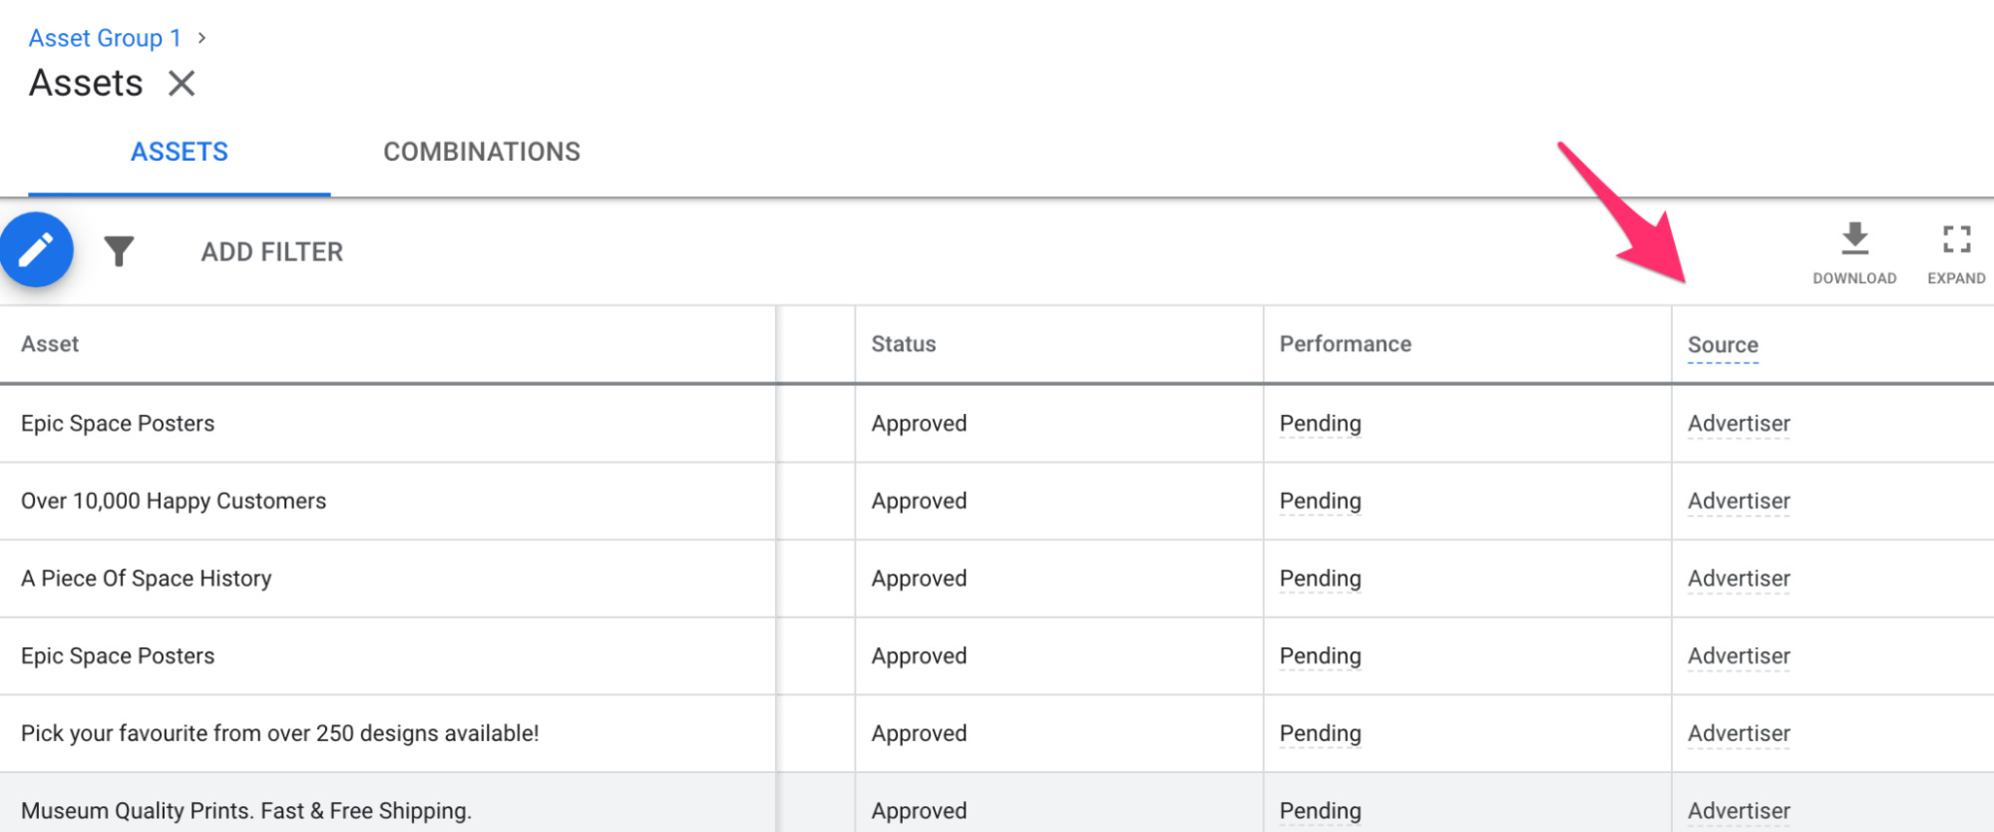Screen dimensions: 1994x832
Task: Sort the table by the Source column
Action: pos(1723,344)
